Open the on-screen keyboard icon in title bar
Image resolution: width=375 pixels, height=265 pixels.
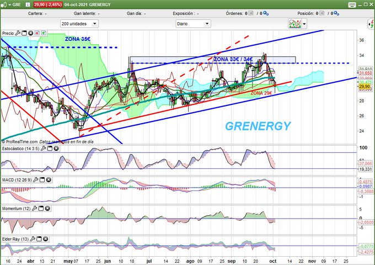click(352, 4)
